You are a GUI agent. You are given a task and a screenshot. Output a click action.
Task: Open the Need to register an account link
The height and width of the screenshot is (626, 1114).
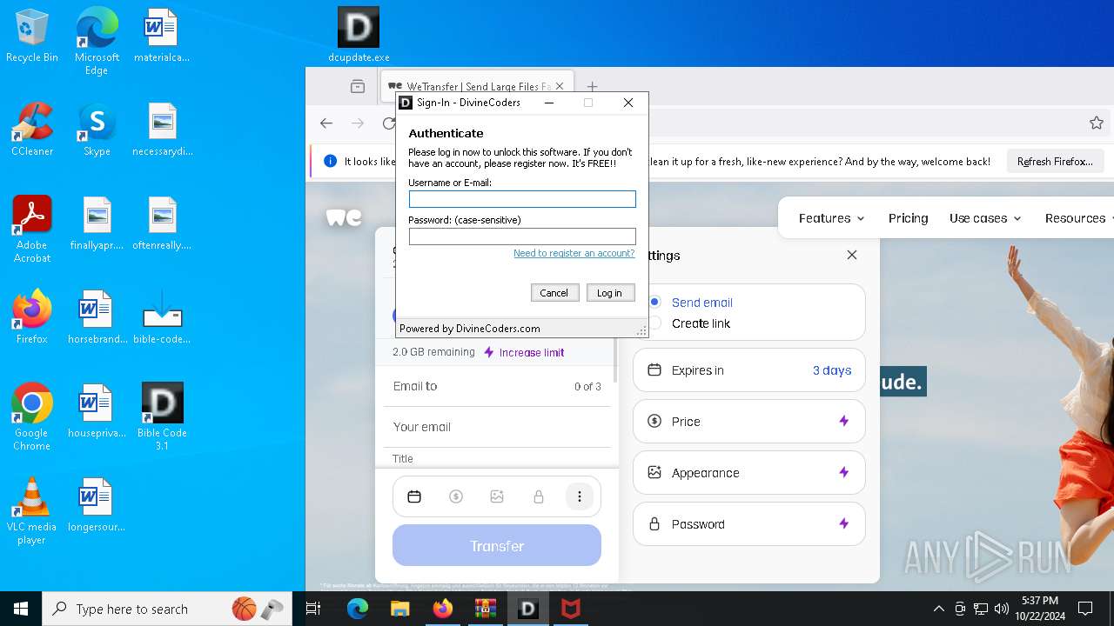click(x=574, y=253)
